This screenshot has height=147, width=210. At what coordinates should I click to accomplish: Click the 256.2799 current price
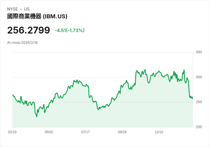click(x=29, y=30)
